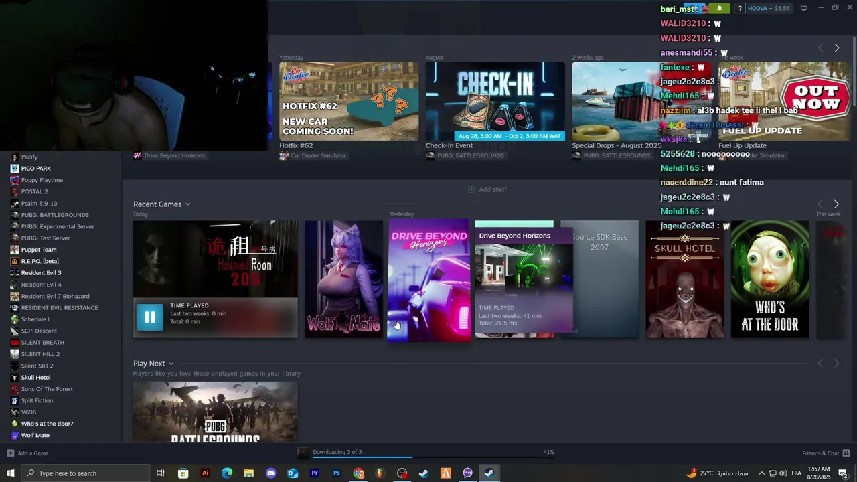Select SCP: Descent in the library
Screen dimensions: 857x482
click(x=39, y=331)
